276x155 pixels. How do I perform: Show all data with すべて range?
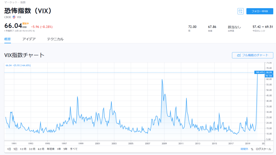point(74,149)
